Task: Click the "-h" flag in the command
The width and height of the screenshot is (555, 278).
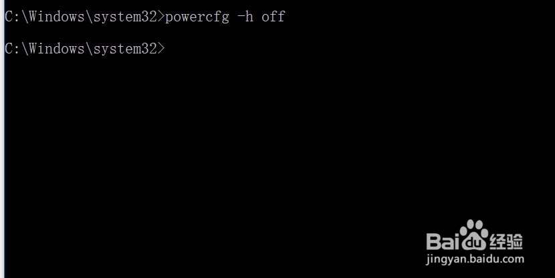Action: 245,17
